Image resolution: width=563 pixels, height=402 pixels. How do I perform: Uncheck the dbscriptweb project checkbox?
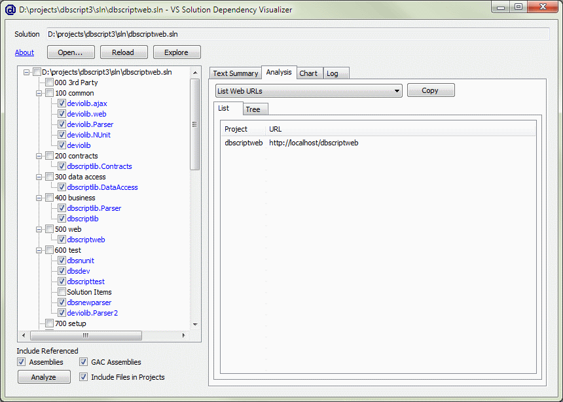click(62, 240)
